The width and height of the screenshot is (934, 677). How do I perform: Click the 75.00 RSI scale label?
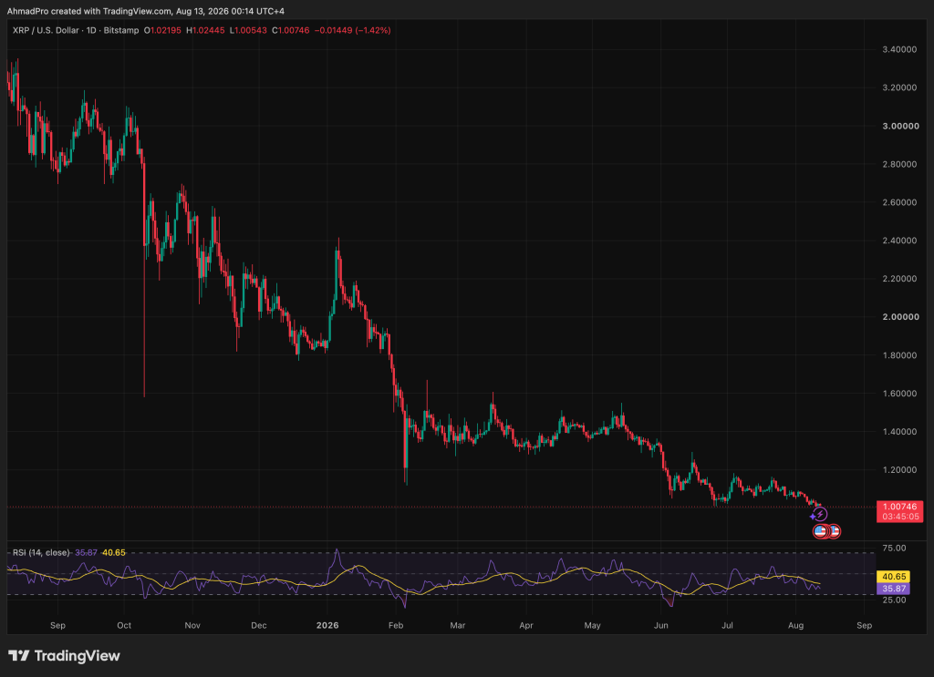[x=894, y=548]
